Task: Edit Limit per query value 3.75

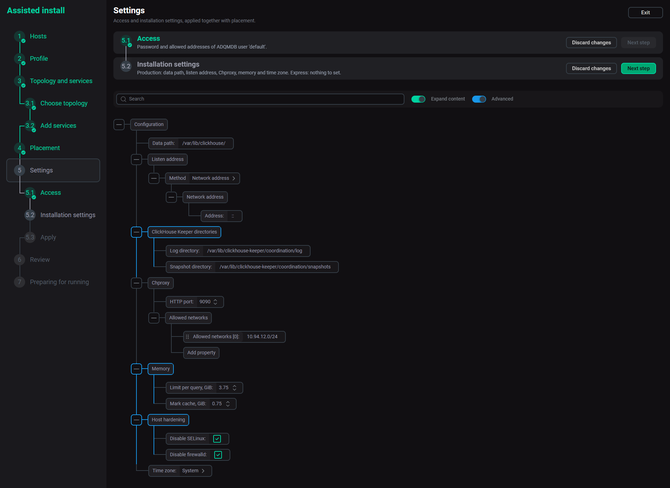Action: (x=224, y=388)
